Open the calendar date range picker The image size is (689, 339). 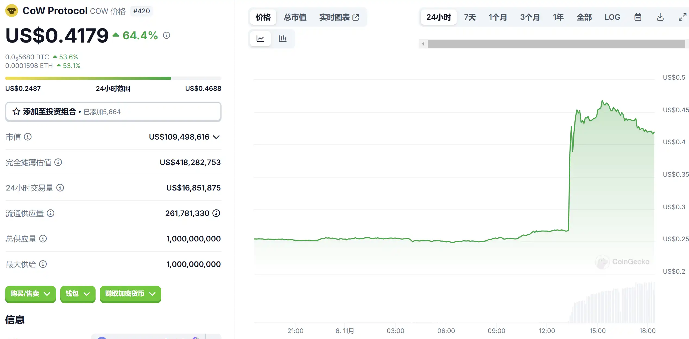638,17
